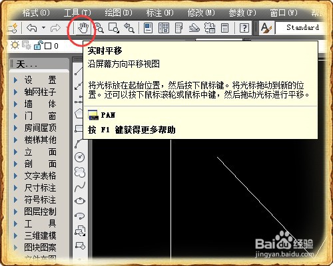Select the Line draw tool
The width and height of the screenshot is (333, 266).
79,71
